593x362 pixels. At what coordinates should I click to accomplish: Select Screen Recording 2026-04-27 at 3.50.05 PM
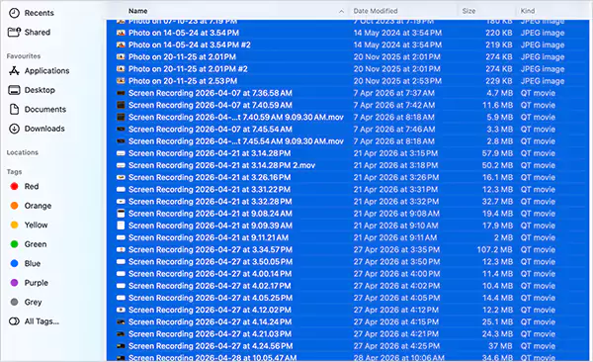pos(211,262)
